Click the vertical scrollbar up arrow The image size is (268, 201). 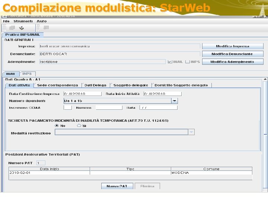(x=265, y=79)
